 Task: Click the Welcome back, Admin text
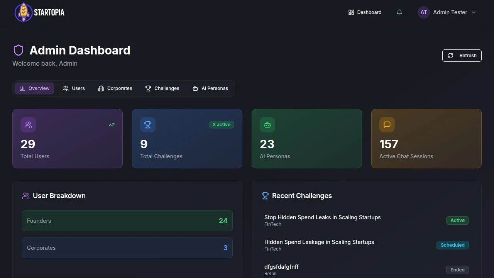tap(45, 64)
